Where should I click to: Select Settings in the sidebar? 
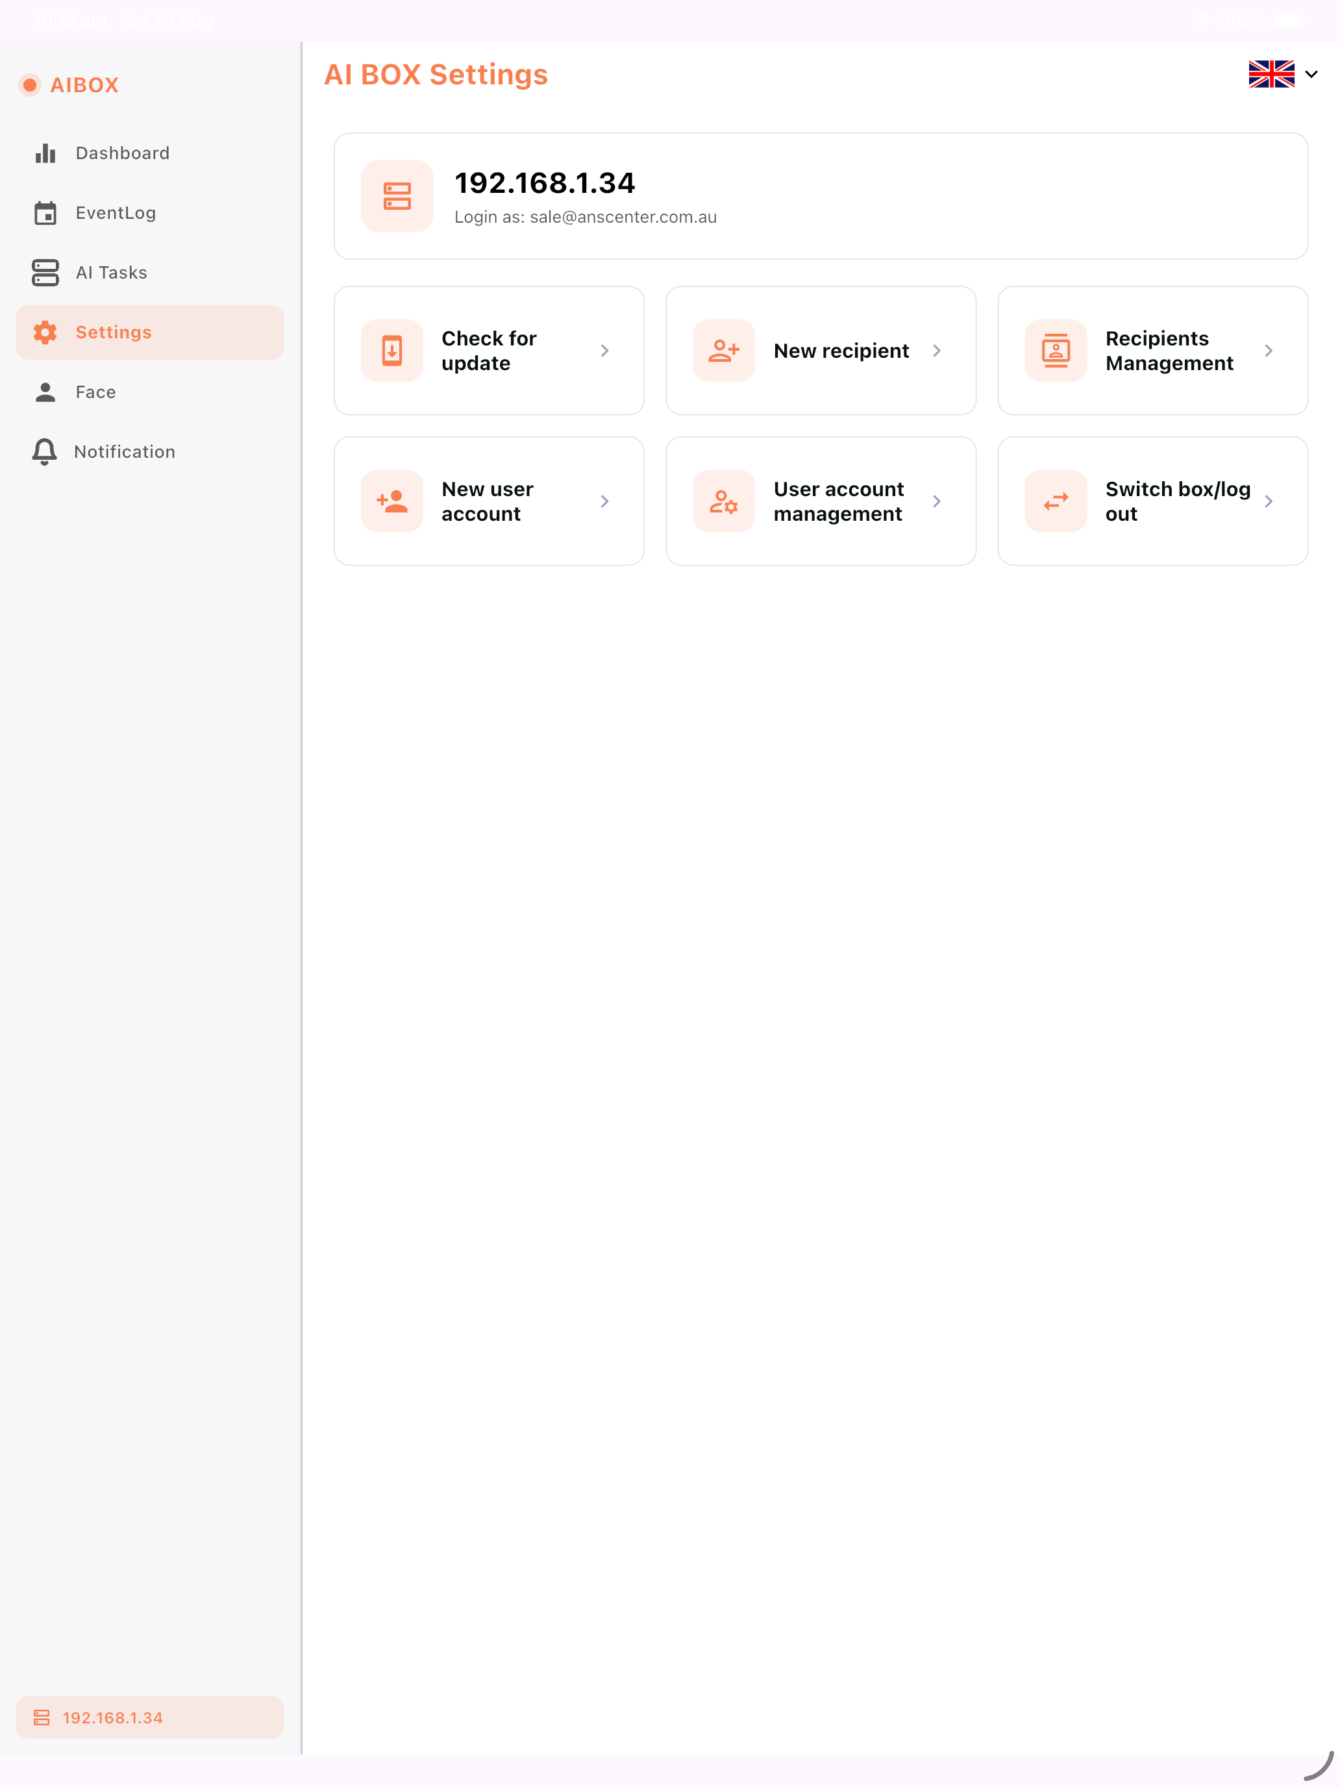(150, 332)
